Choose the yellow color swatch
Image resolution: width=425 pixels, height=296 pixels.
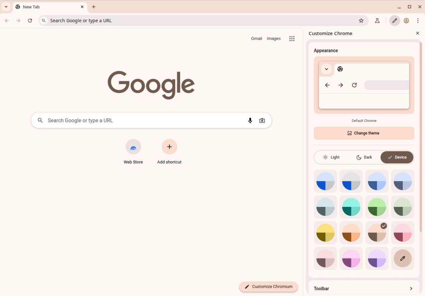click(325, 233)
